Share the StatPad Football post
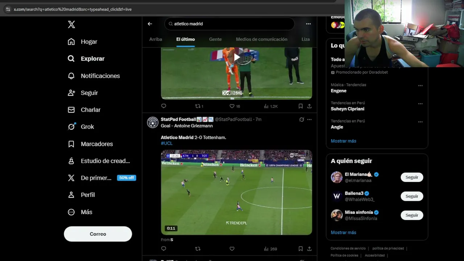Screen dimensions: 464x261 point(309,249)
